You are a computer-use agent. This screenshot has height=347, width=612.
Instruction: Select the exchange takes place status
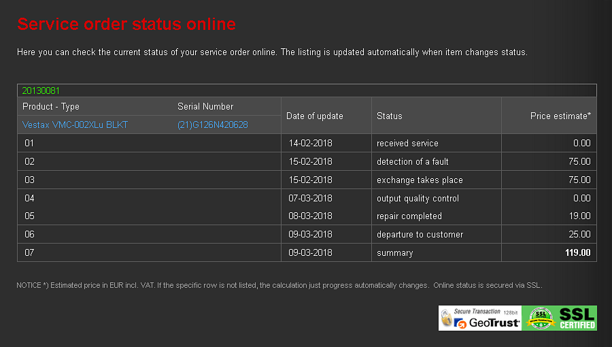click(420, 180)
